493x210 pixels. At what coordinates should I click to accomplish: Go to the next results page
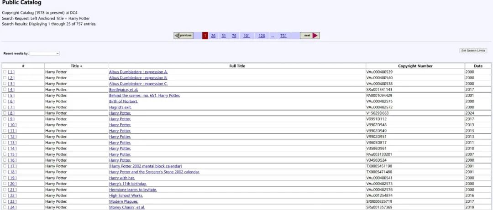[x=309, y=36]
